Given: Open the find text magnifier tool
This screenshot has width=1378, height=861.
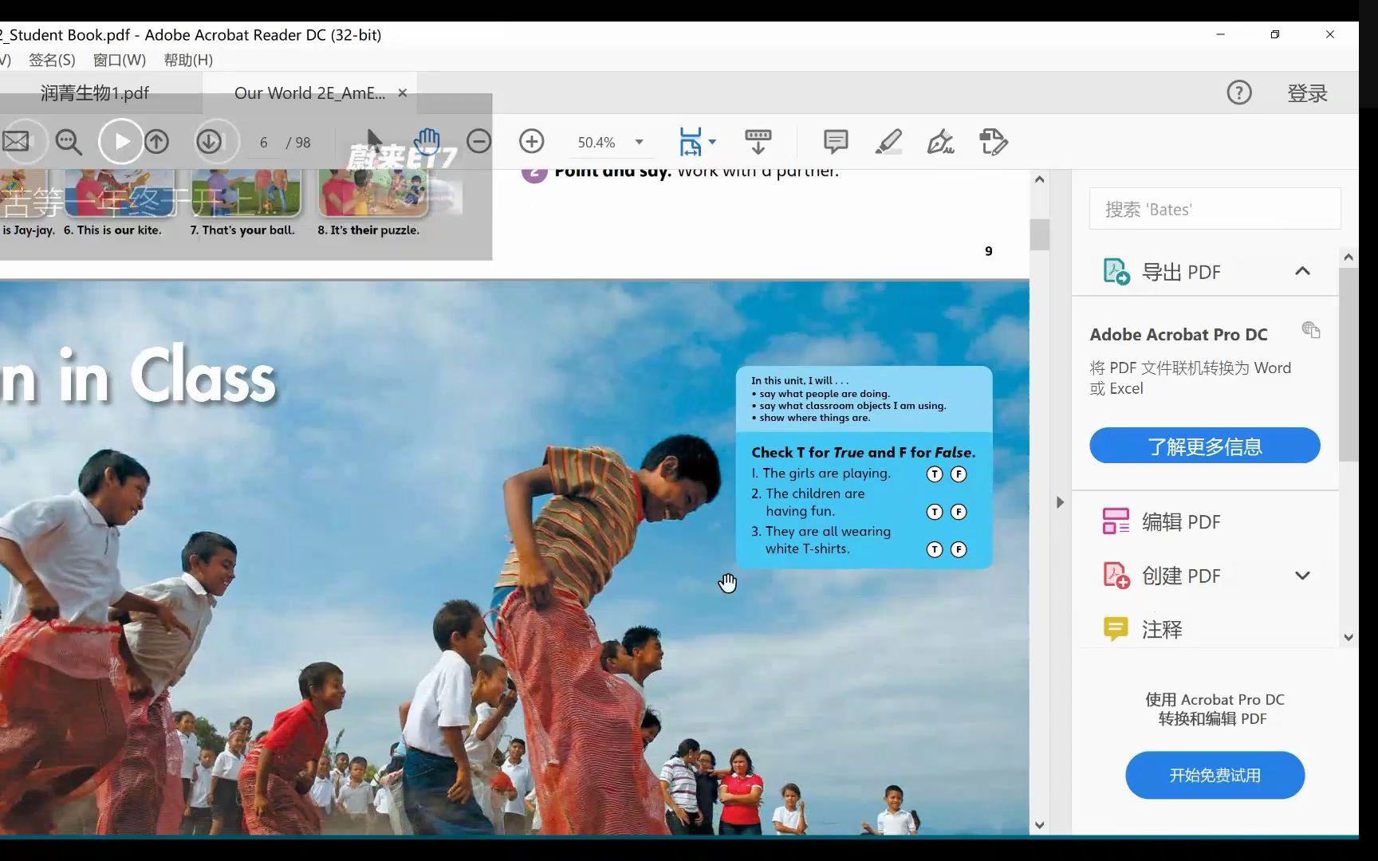Looking at the screenshot, I should [69, 142].
